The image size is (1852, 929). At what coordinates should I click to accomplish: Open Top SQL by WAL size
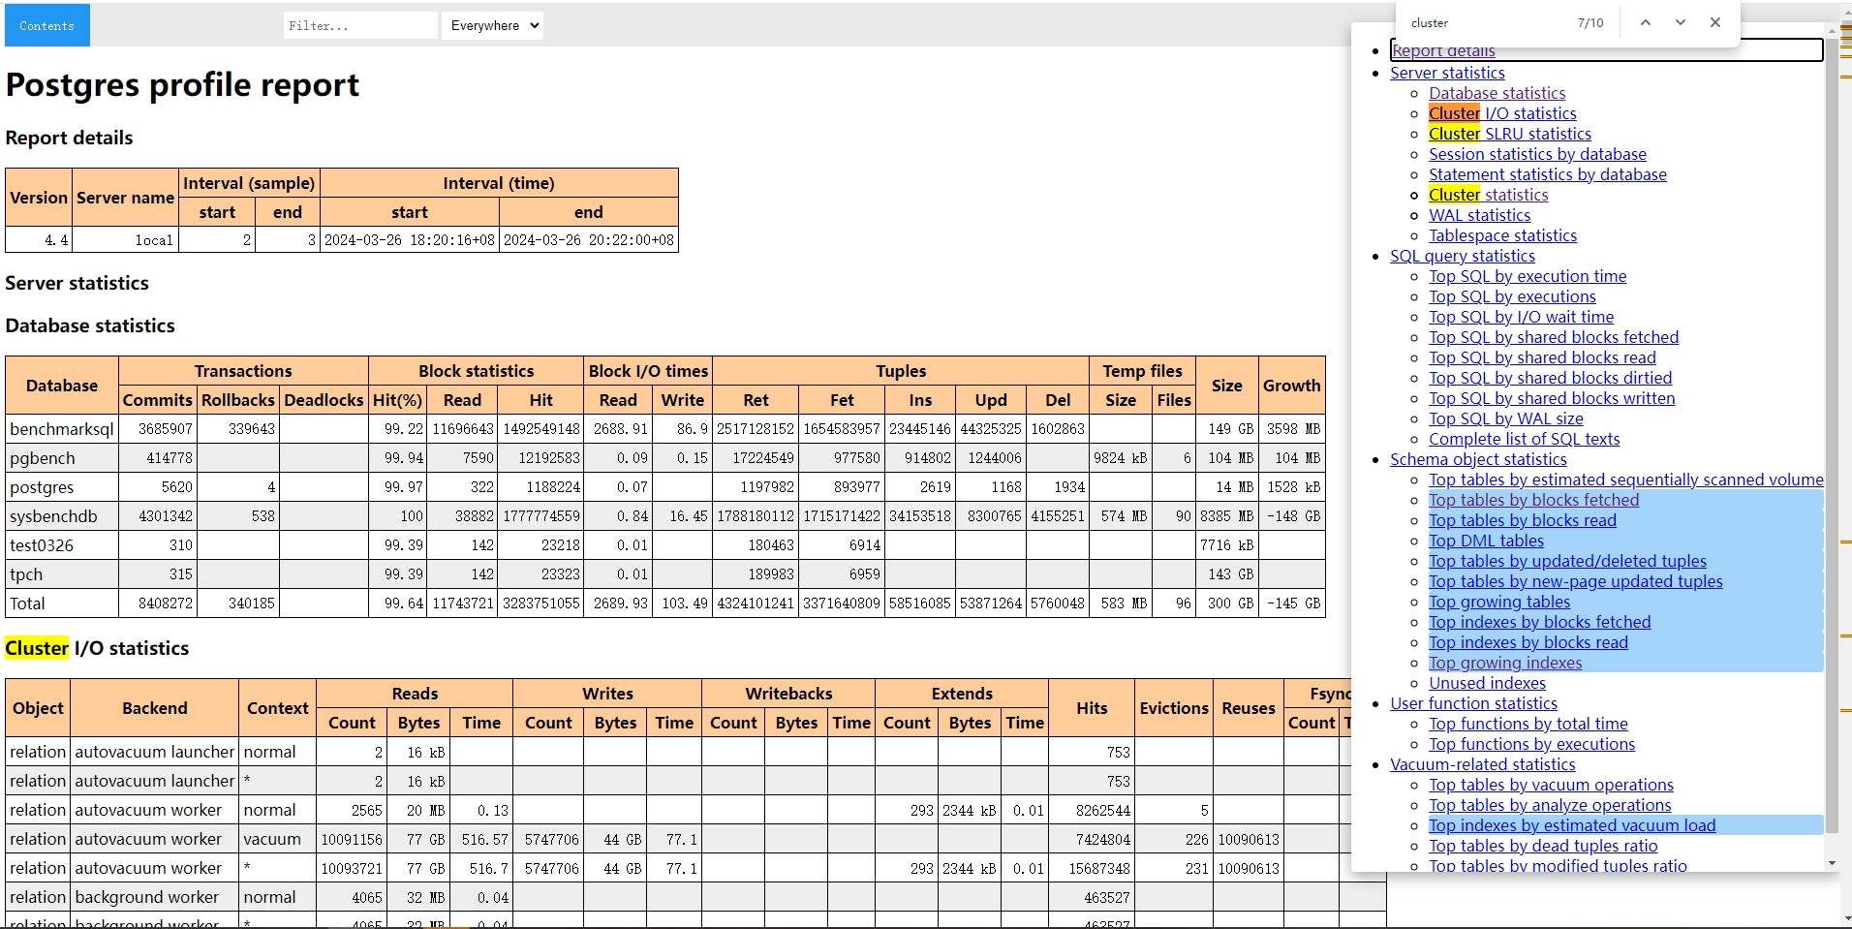pyautogui.click(x=1506, y=418)
